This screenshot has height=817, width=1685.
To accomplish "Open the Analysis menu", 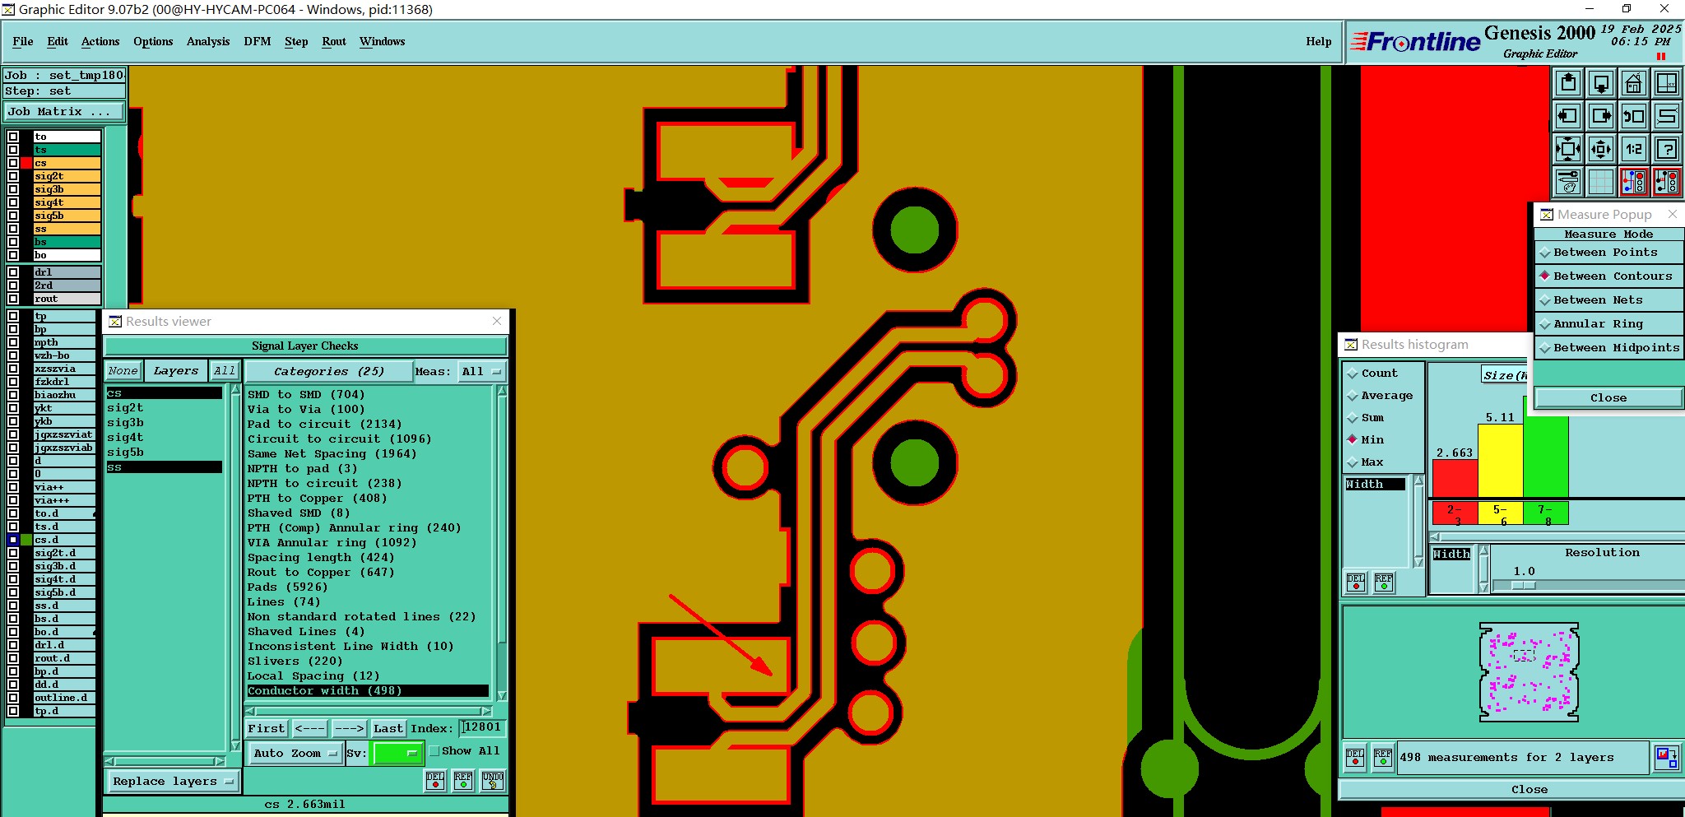I will [207, 41].
